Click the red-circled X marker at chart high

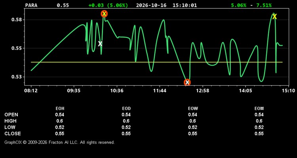pyautogui.click(x=104, y=13)
